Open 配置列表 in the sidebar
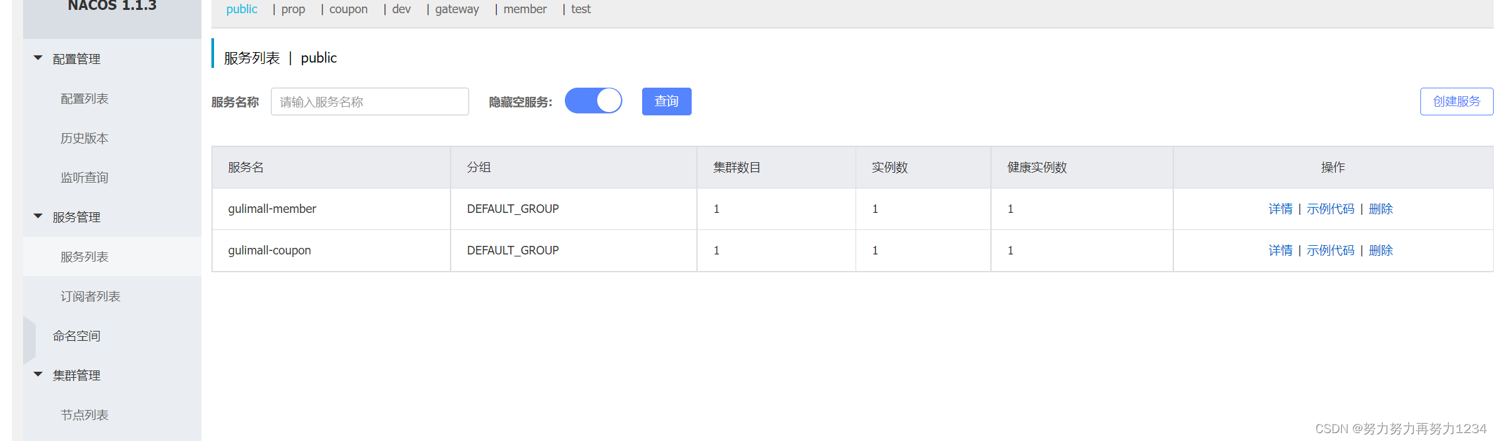 click(x=85, y=98)
